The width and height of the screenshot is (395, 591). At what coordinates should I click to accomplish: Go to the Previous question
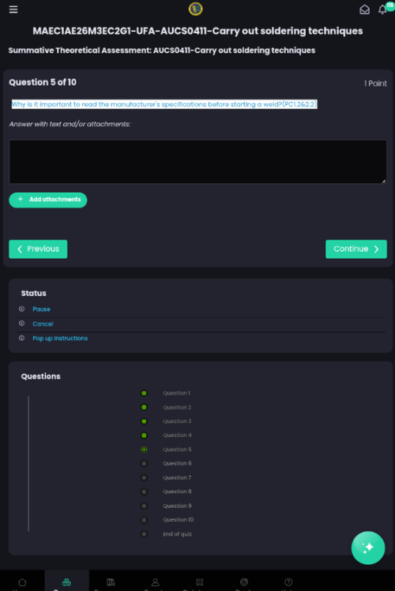coord(38,249)
